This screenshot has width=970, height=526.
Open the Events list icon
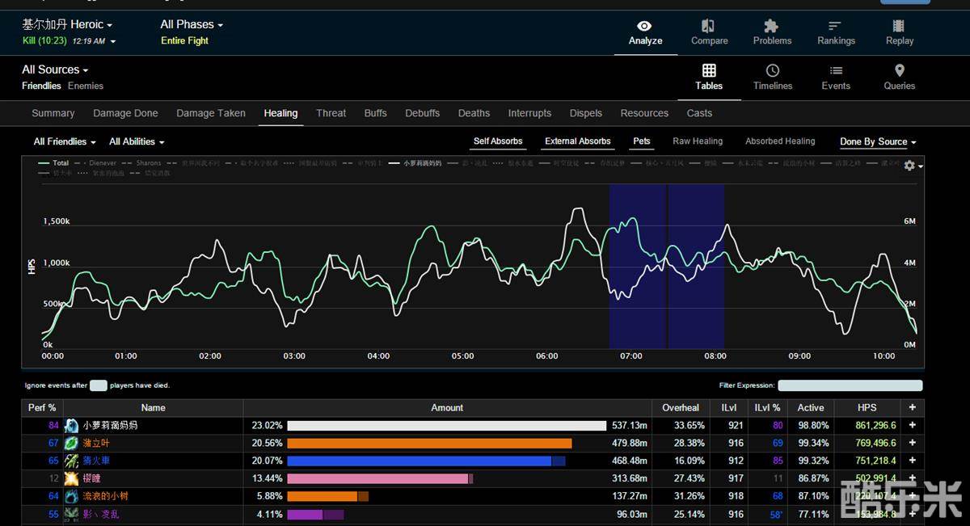(836, 71)
